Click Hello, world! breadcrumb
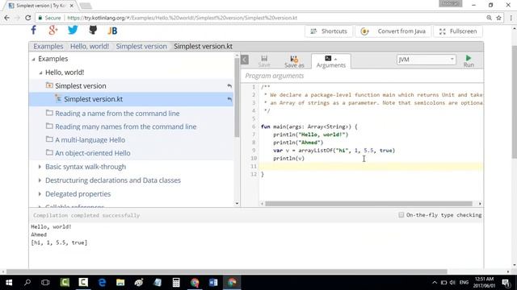 pos(90,47)
